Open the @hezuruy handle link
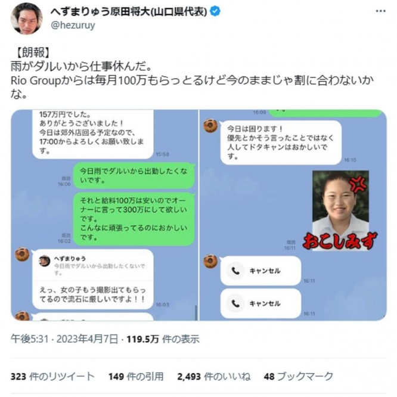The width and height of the screenshot is (397, 397). click(x=73, y=25)
